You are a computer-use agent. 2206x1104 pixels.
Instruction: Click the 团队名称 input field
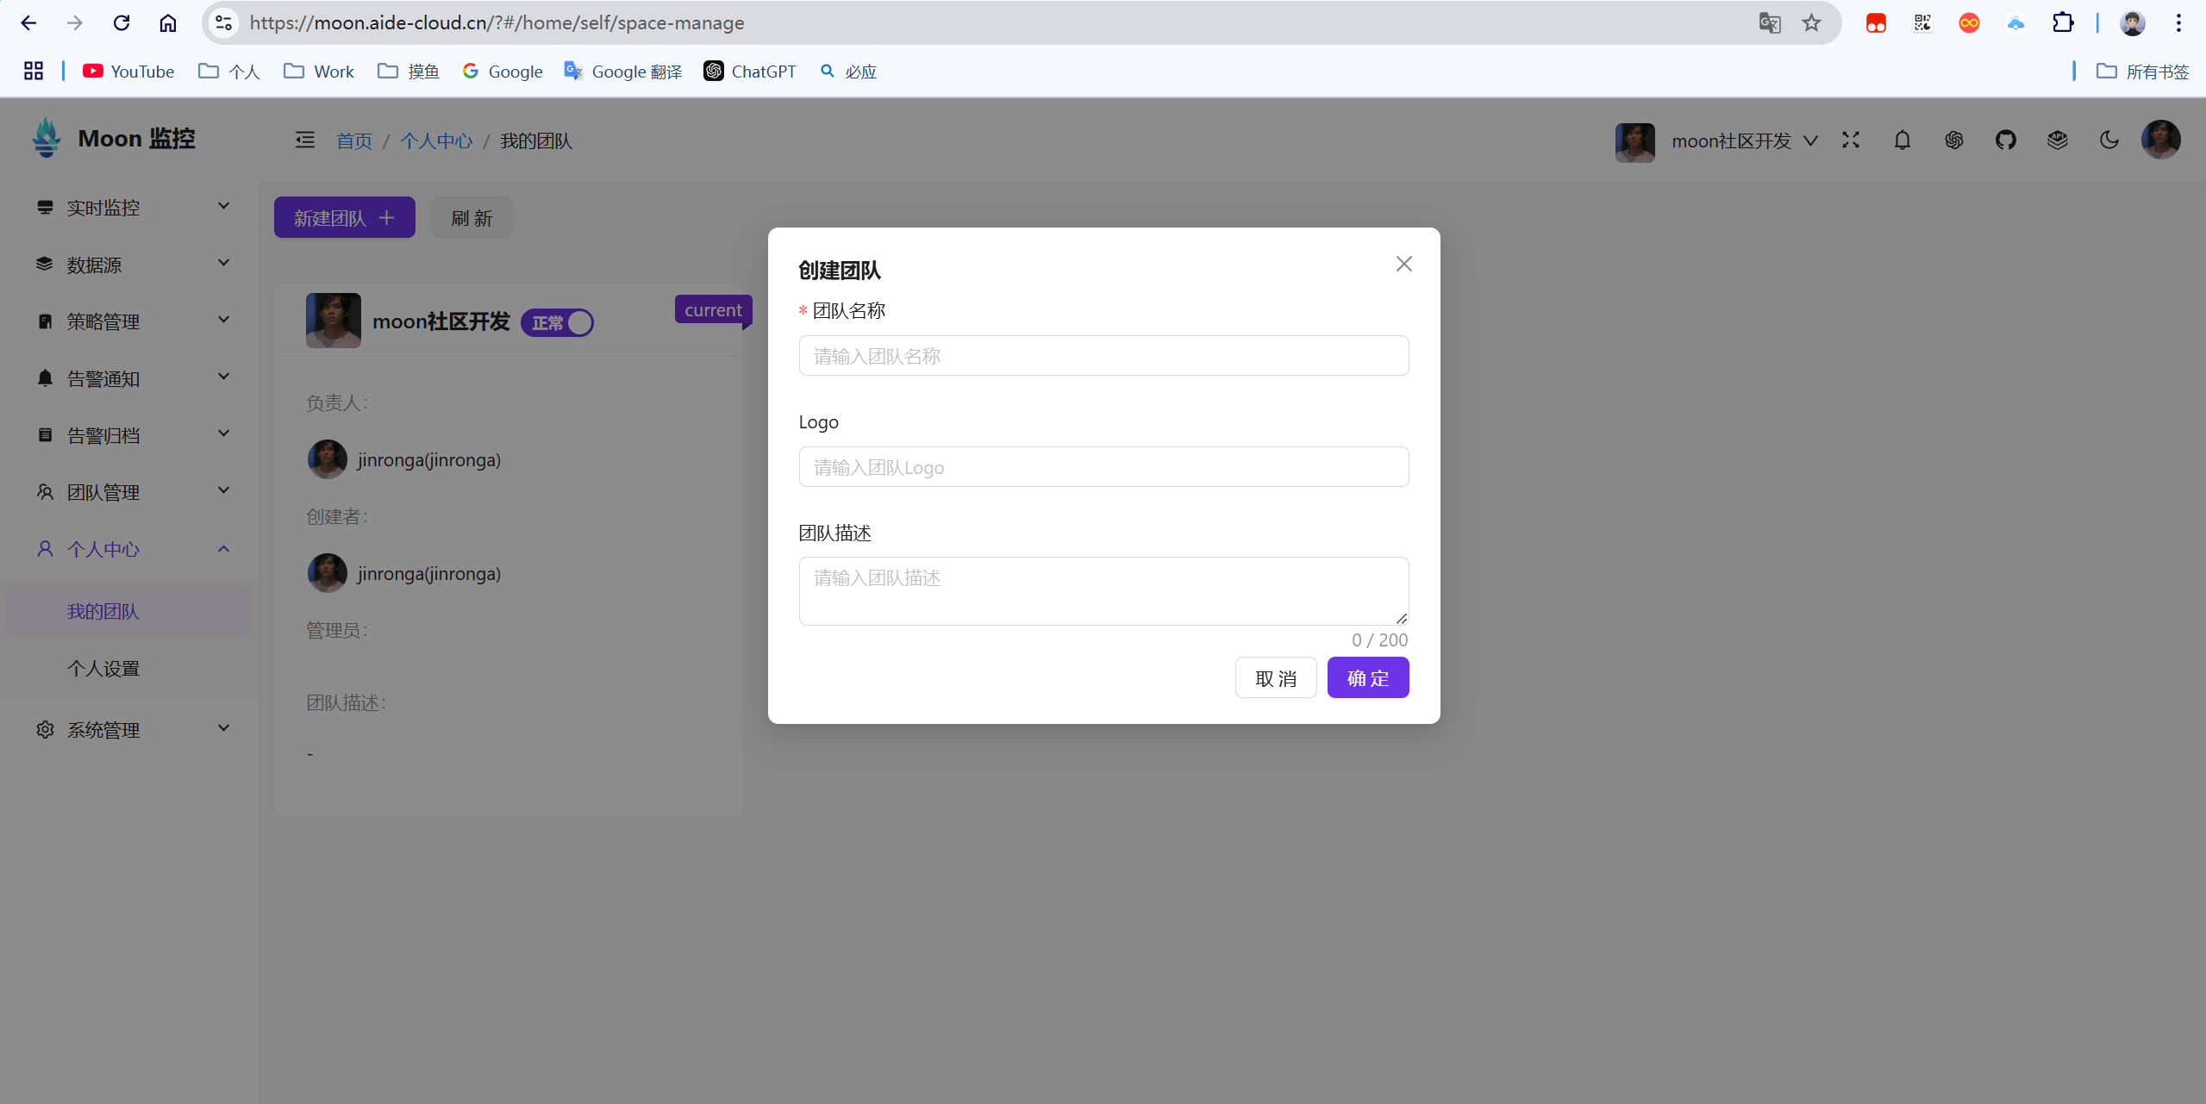pos(1103,355)
